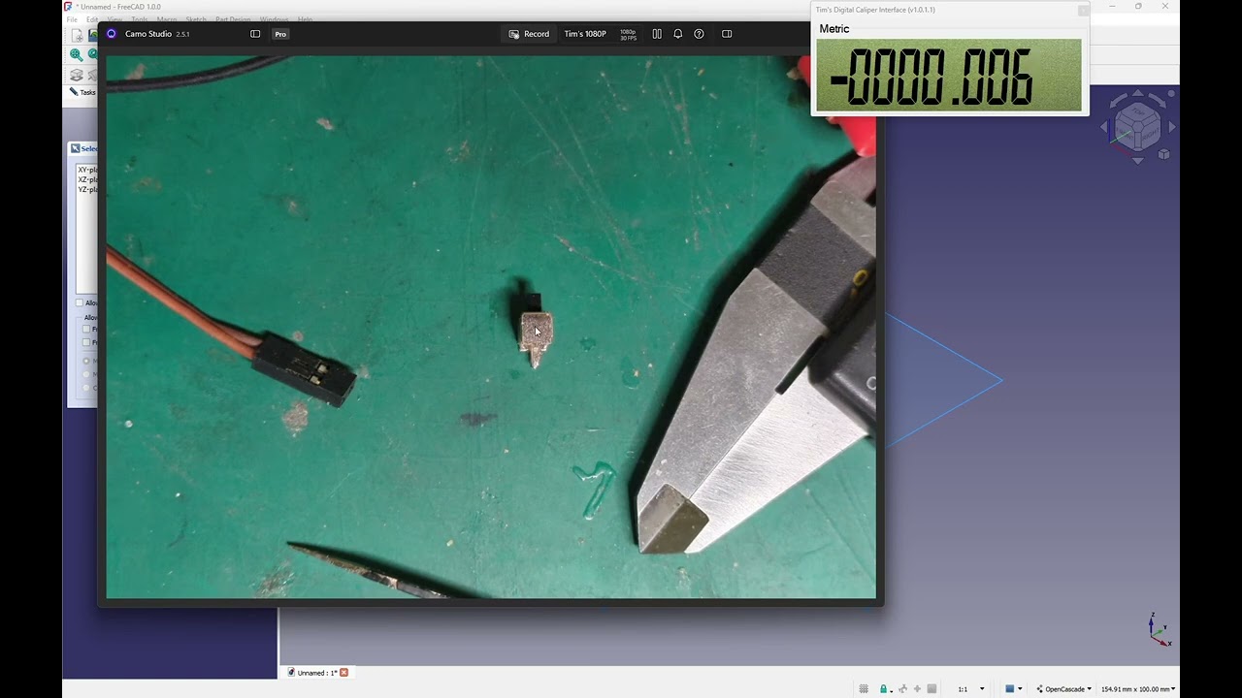Open the navigation cube mini cube menu

click(1163, 154)
